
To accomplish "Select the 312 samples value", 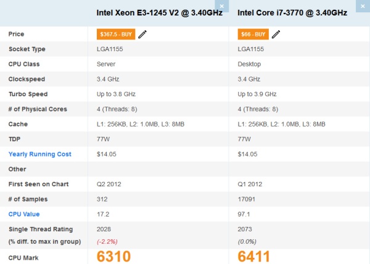I will (102, 199).
